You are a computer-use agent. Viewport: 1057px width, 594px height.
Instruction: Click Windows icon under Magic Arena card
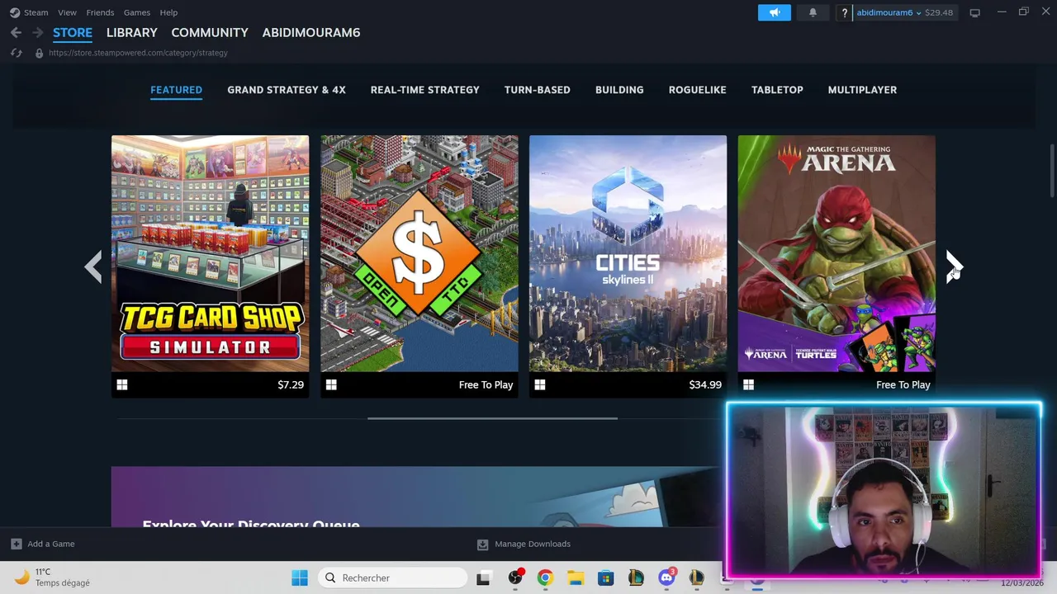click(x=749, y=384)
